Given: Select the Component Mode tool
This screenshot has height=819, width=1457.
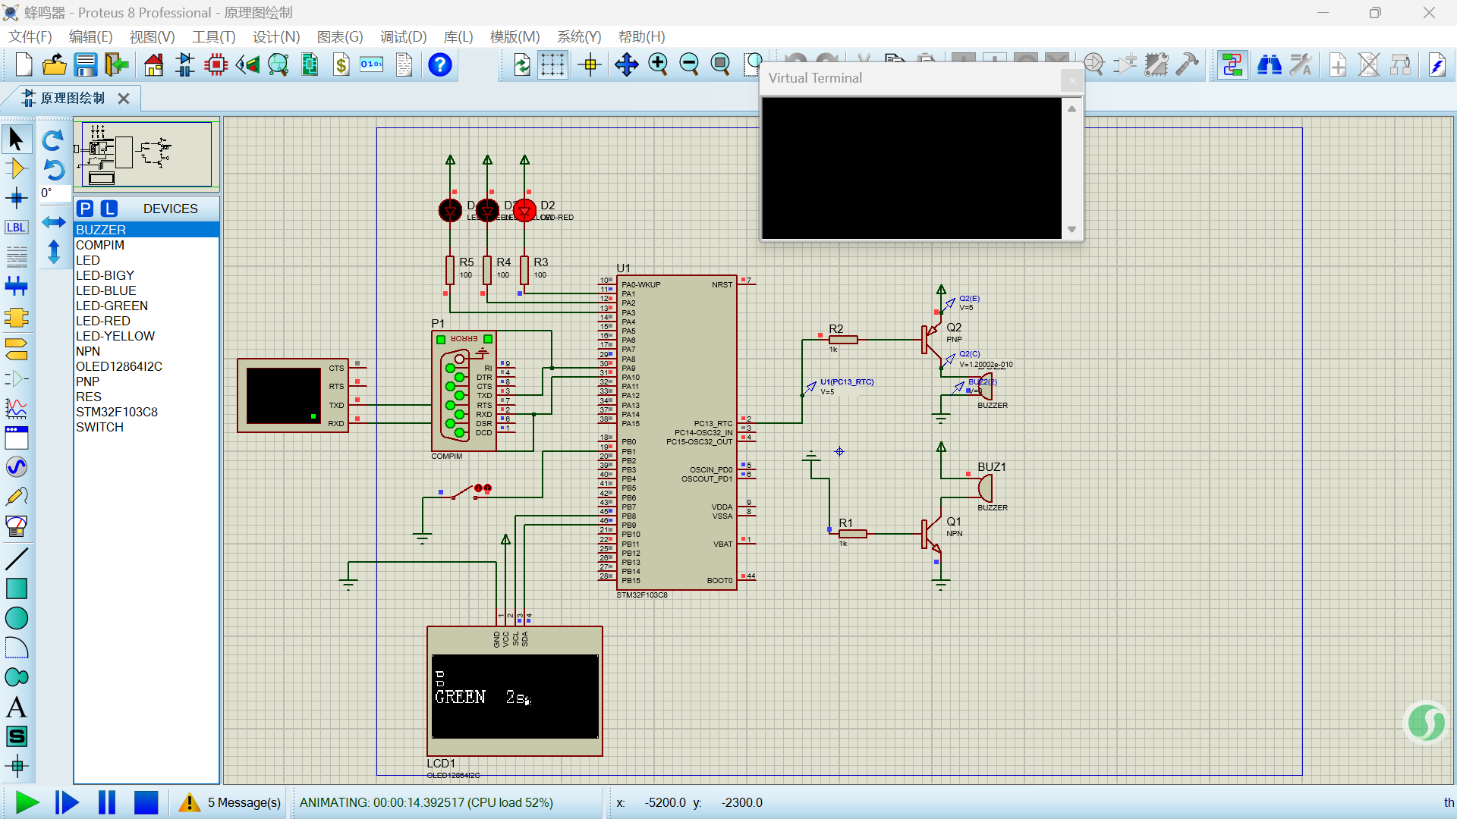Looking at the screenshot, I should point(17,168).
